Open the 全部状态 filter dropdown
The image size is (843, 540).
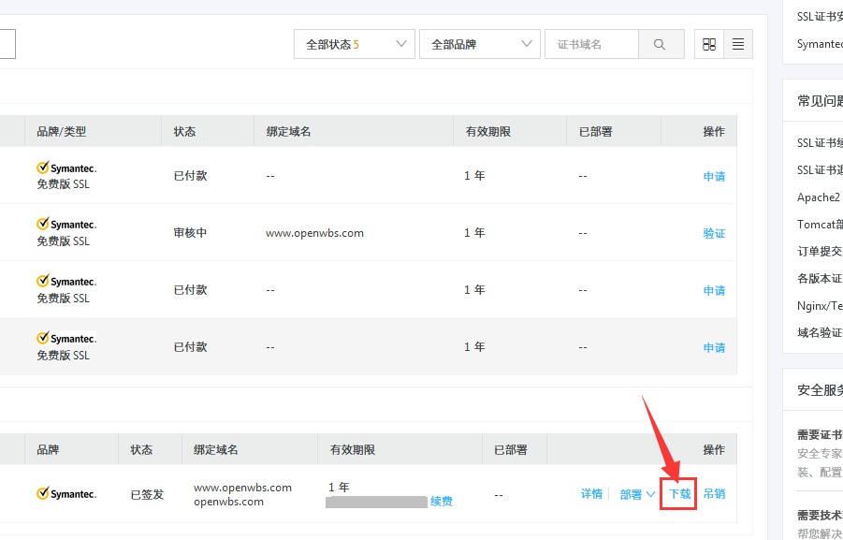click(x=354, y=43)
